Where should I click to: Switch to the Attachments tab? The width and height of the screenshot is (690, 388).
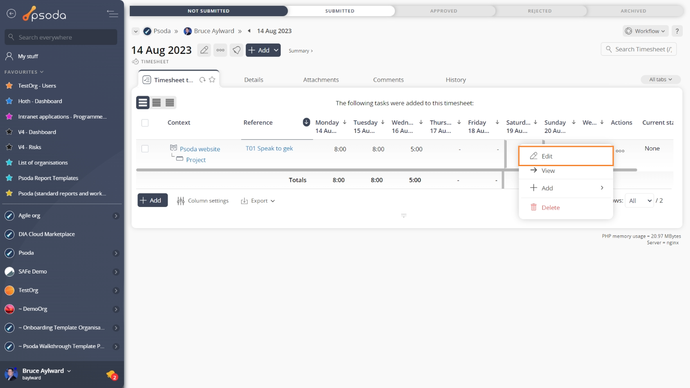pos(321,79)
